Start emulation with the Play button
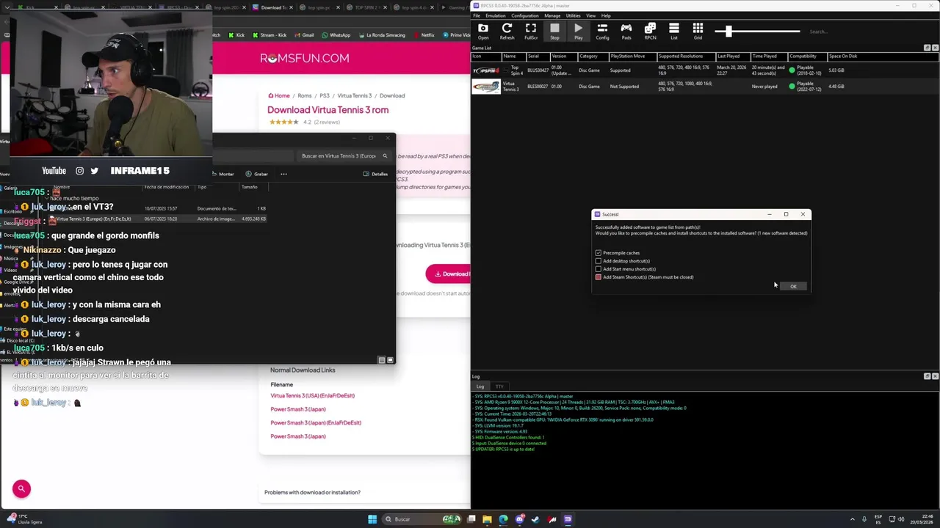Screen dimensions: 940x528 click(579, 32)
